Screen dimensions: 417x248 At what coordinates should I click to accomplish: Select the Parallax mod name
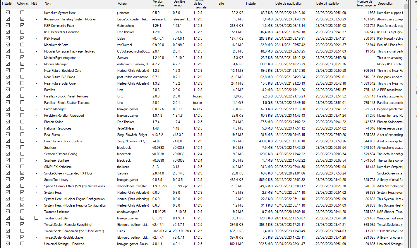tap(49, 90)
